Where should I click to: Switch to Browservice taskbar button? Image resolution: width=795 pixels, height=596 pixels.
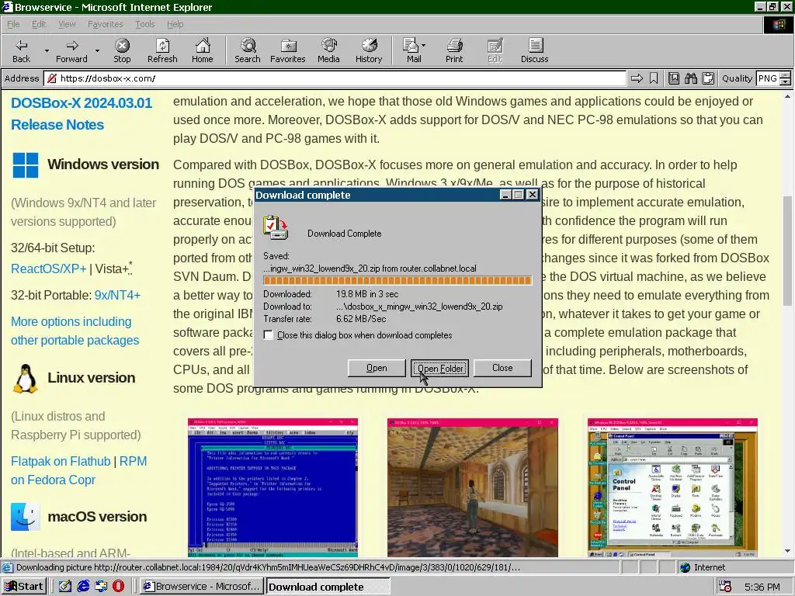click(202, 587)
